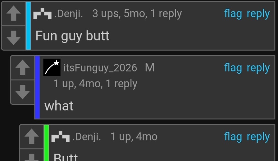Screen dimensions: 278x161
Task: Open Denji's pixel avatar on top comment
Action: click(x=43, y=14)
